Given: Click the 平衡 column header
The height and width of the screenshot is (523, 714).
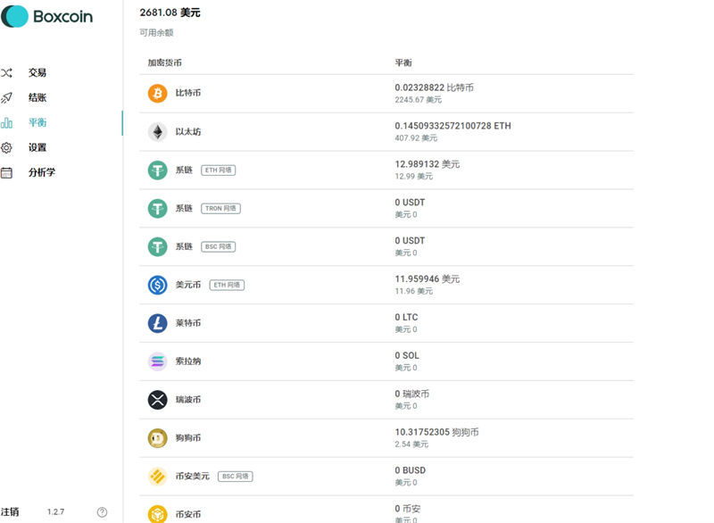Looking at the screenshot, I should [403, 62].
